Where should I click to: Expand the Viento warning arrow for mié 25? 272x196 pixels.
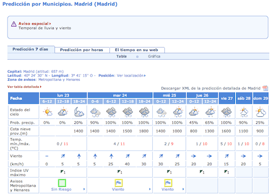point(183,189)
